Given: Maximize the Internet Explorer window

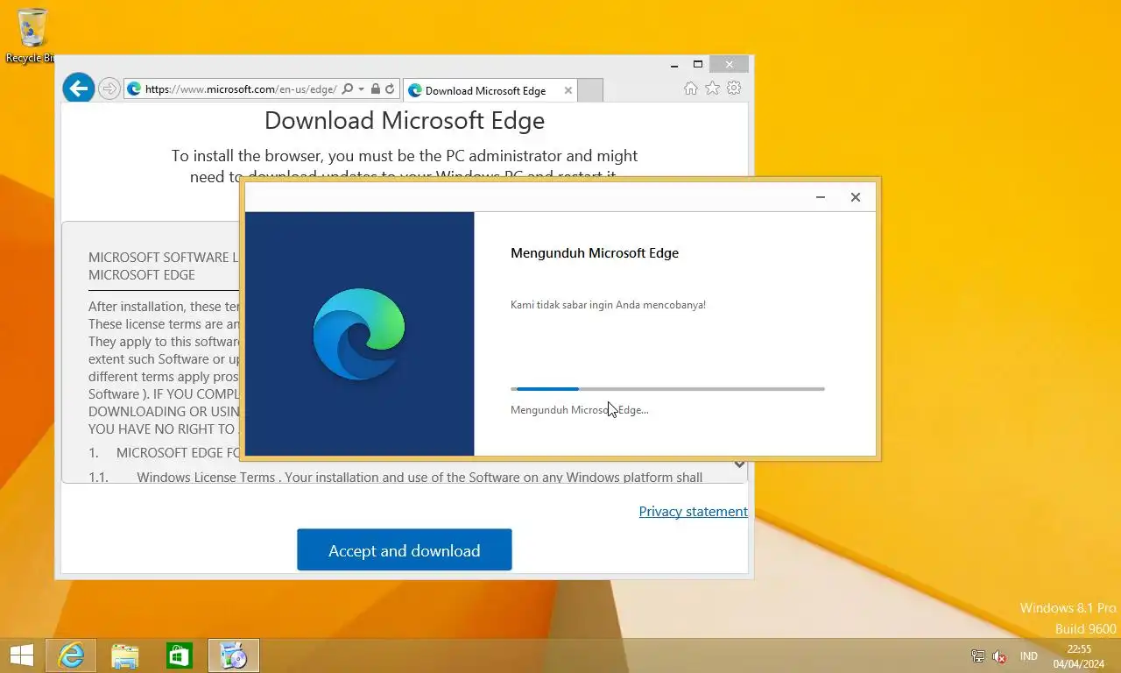Looking at the screenshot, I should [x=698, y=64].
